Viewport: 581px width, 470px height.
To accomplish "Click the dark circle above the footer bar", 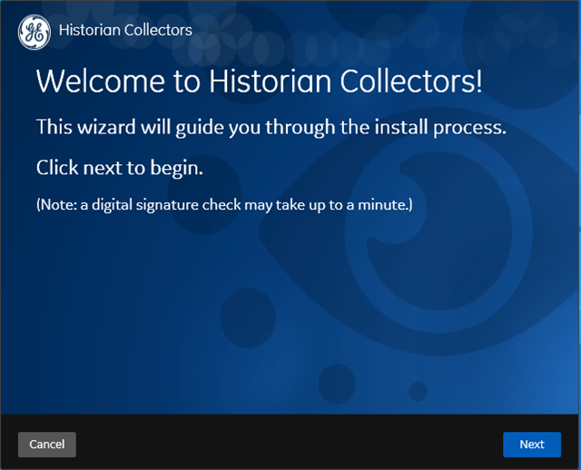I will point(337,384).
